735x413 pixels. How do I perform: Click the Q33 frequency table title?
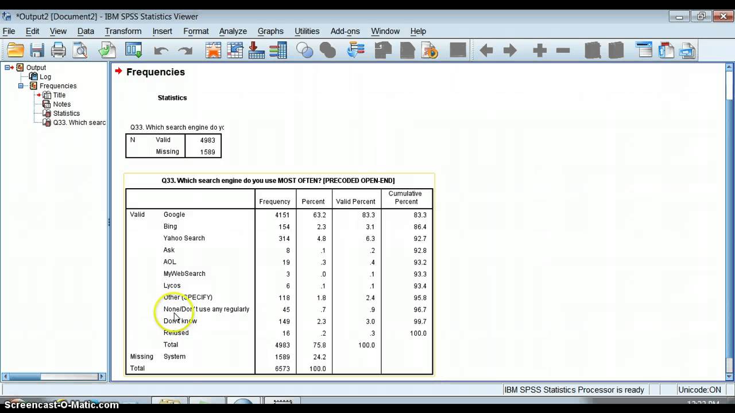[x=278, y=181]
